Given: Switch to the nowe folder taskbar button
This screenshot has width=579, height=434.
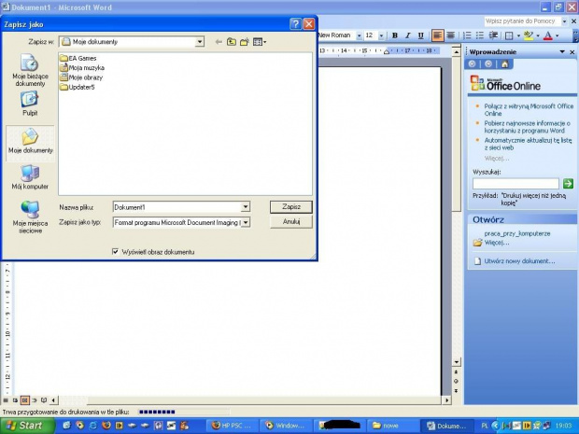Looking at the screenshot, I should 393,426.
